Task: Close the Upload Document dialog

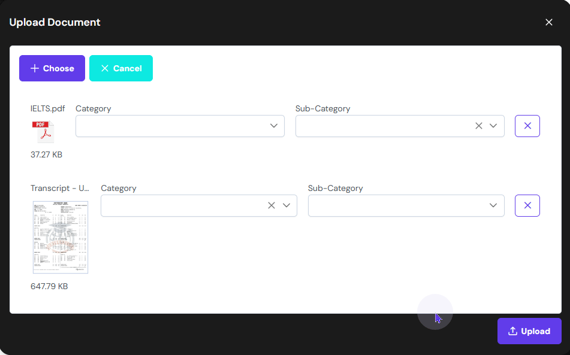Action: 549,22
